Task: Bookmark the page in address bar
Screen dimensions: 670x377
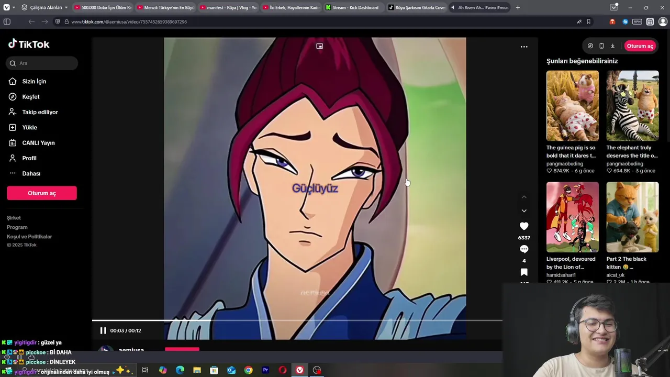Action: pos(588,21)
